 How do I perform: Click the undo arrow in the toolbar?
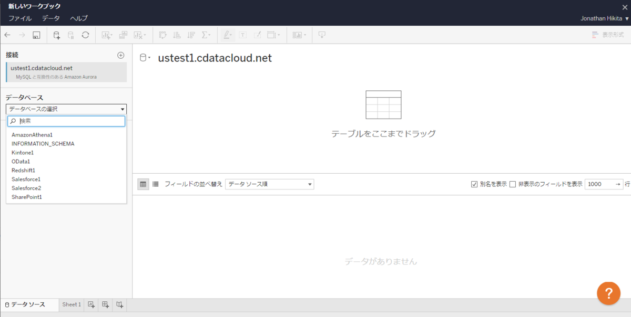[x=7, y=35]
